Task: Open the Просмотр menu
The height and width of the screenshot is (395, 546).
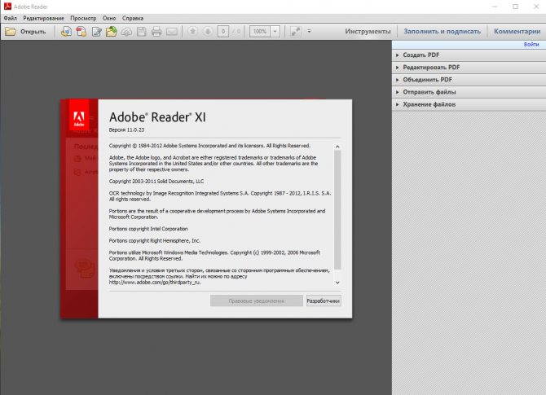Action: pyautogui.click(x=83, y=18)
